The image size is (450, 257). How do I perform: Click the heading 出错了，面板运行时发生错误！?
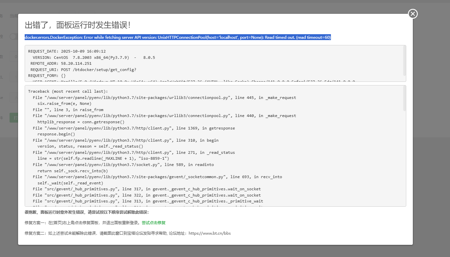(78, 25)
